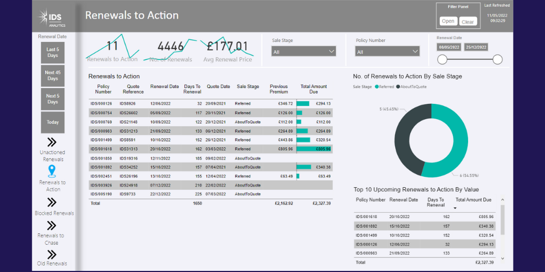Open Blocked Renewals chevron icon

pos(52,202)
